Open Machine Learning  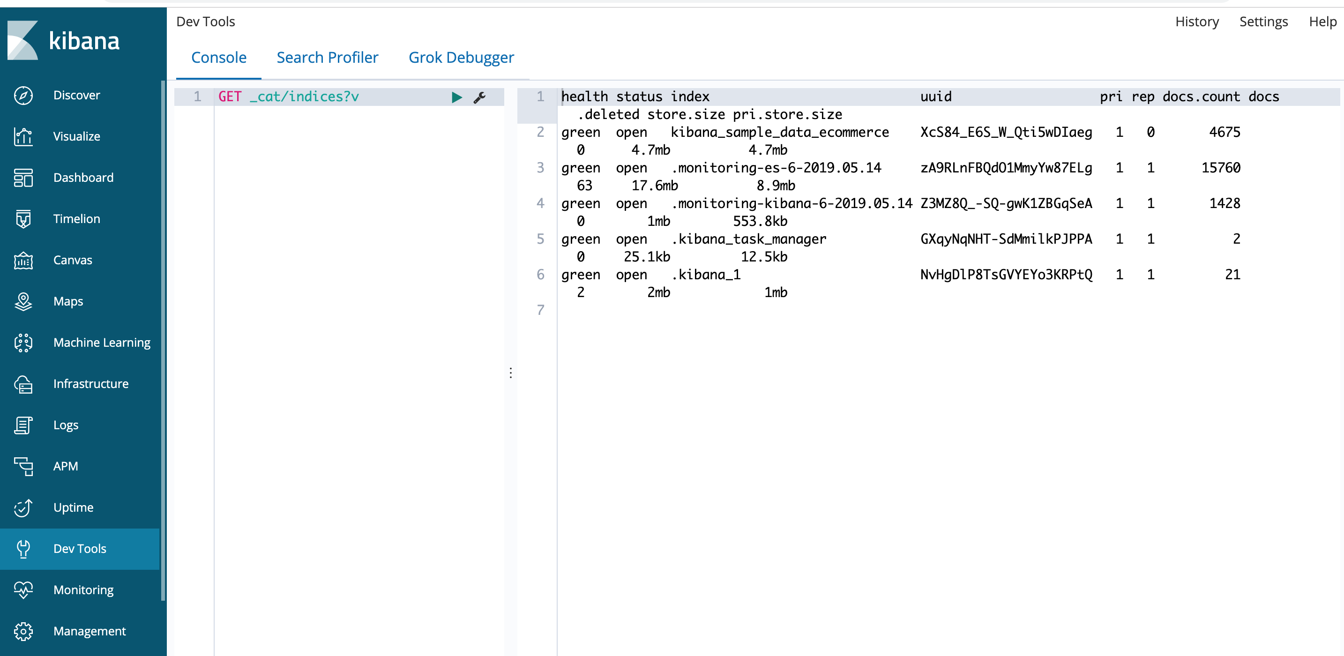tap(102, 343)
